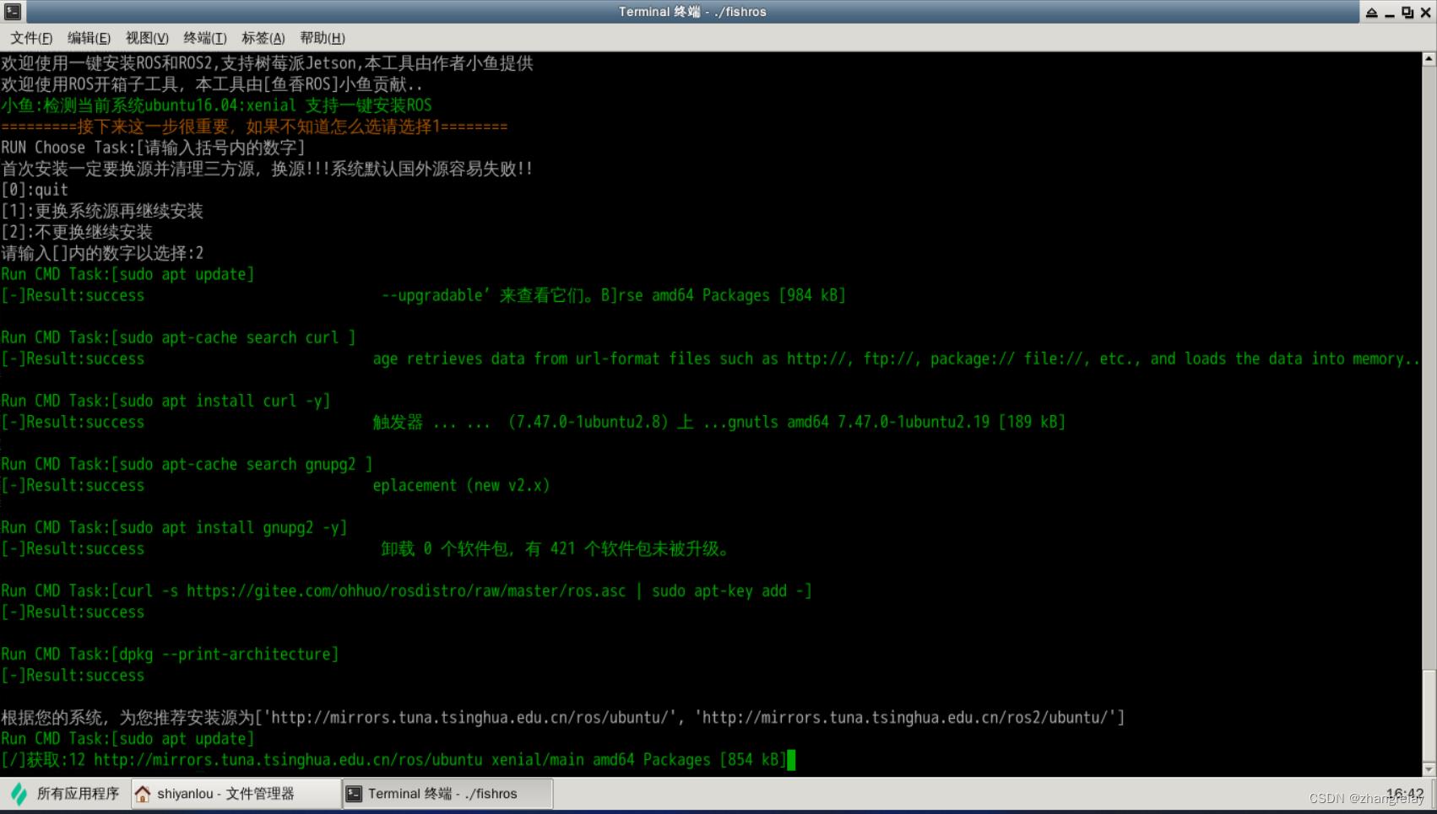Click the '[2]:不更换继续安装' line
This screenshot has height=814, width=1437.
pyautogui.click(x=77, y=232)
